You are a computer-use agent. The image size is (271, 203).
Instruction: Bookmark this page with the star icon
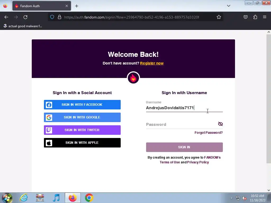click(219, 17)
